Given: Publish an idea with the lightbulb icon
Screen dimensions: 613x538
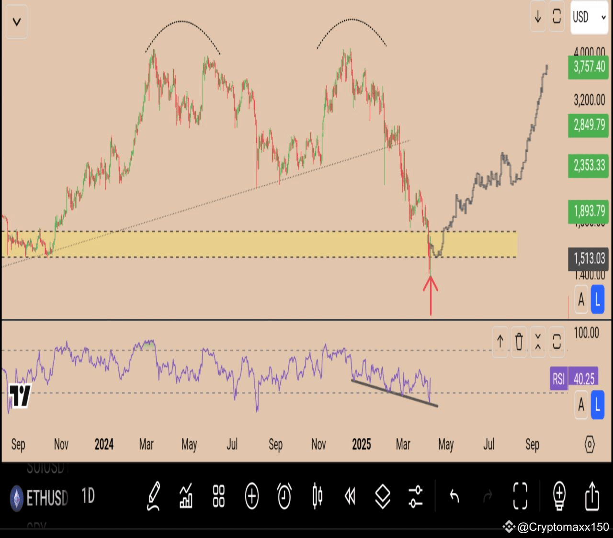Looking at the screenshot, I should [x=559, y=496].
